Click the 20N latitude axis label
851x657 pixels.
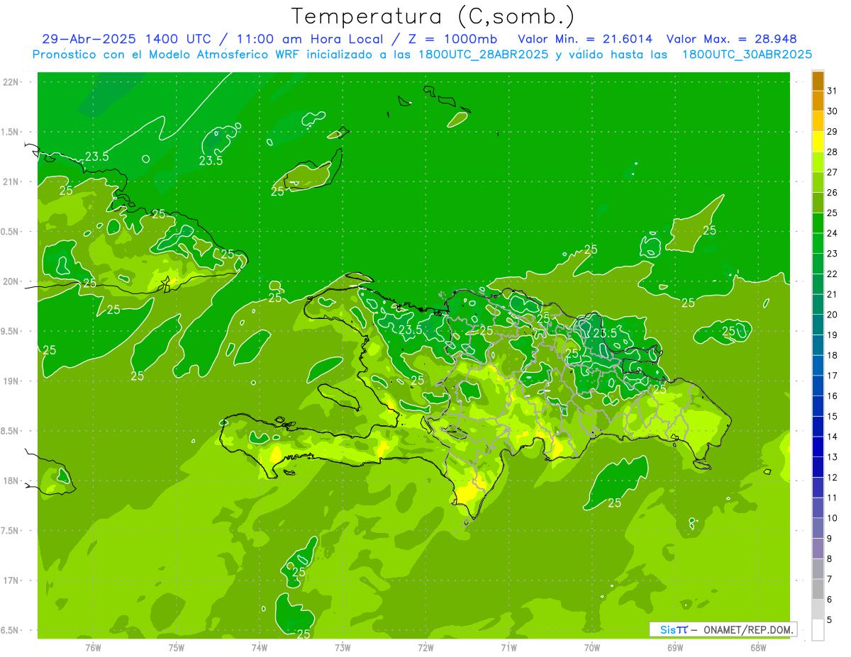[x=11, y=281]
